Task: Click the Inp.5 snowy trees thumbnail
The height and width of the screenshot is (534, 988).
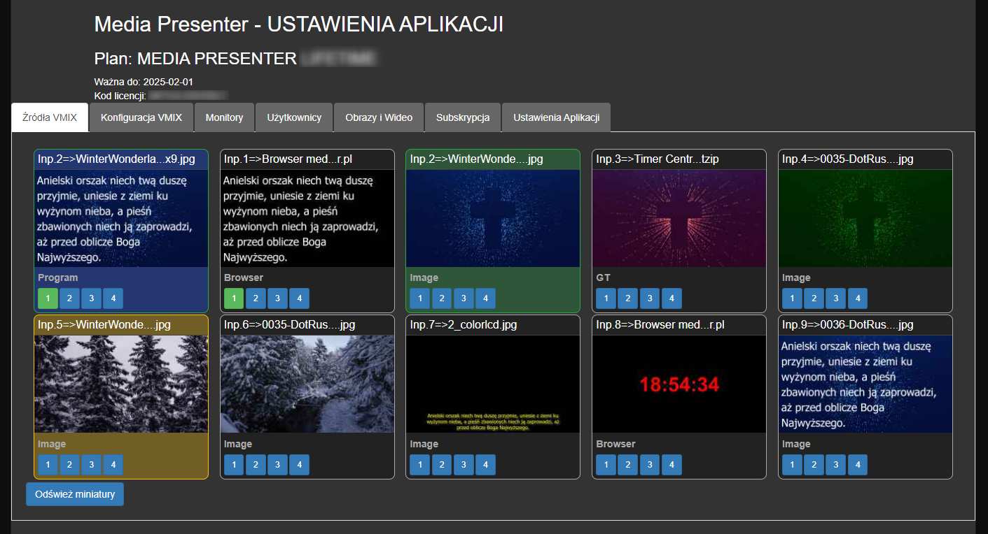Action: coord(121,384)
